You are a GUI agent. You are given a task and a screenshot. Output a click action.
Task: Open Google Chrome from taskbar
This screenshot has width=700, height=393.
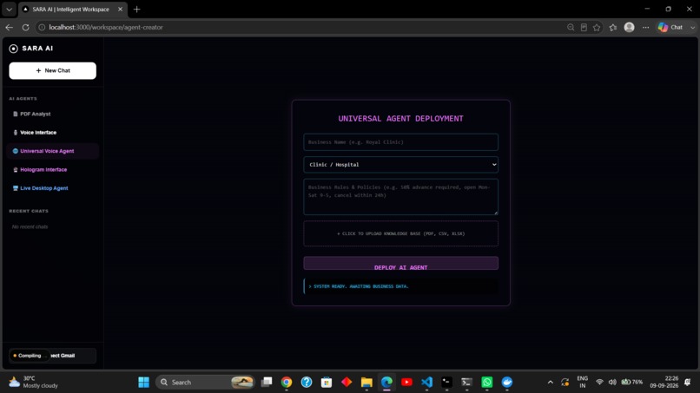click(x=286, y=382)
